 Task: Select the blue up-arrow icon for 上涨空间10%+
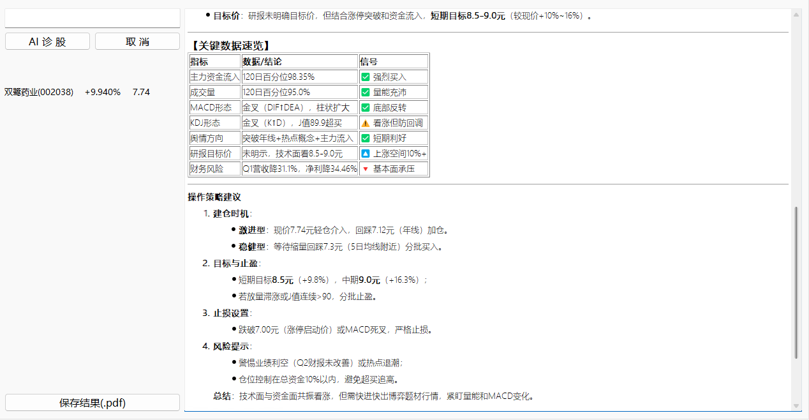click(x=365, y=153)
